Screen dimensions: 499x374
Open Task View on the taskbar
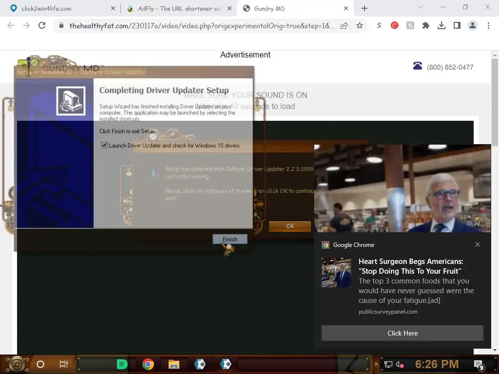[x=64, y=364]
